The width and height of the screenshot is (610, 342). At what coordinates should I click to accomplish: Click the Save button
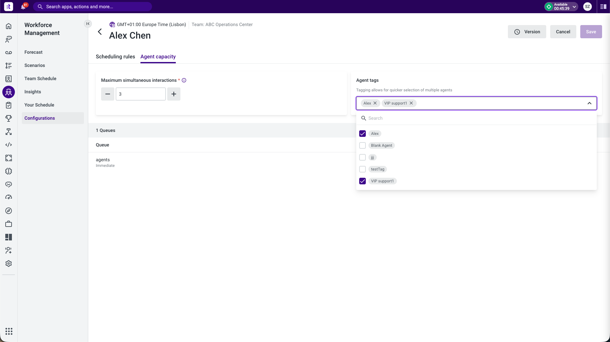coord(591,32)
